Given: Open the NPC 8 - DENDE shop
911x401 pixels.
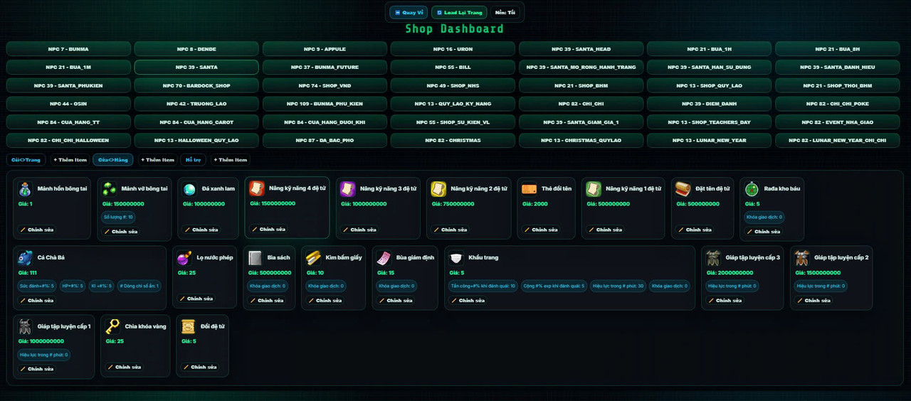Looking at the screenshot, I should 196,49.
